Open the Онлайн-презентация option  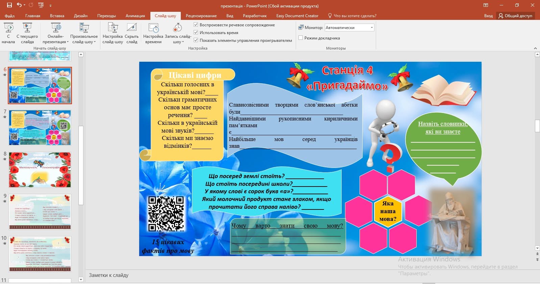point(55,33)
